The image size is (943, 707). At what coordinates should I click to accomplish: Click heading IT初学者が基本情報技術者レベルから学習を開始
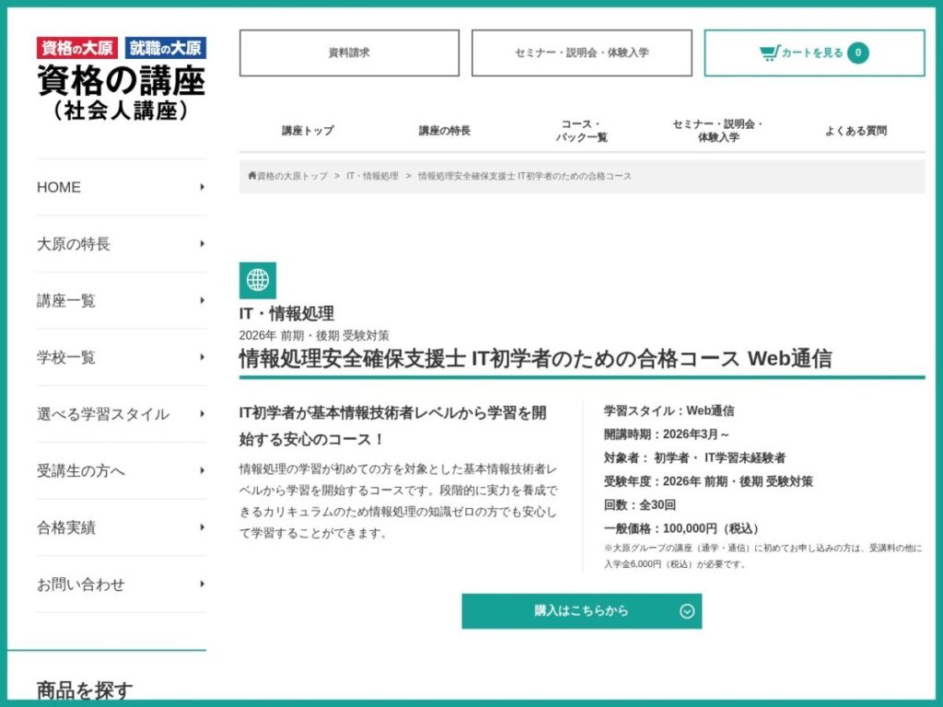coord(392,425)
